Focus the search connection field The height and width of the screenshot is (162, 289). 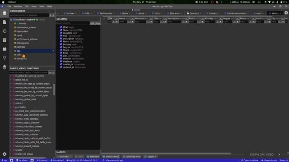tap(29, 15)
